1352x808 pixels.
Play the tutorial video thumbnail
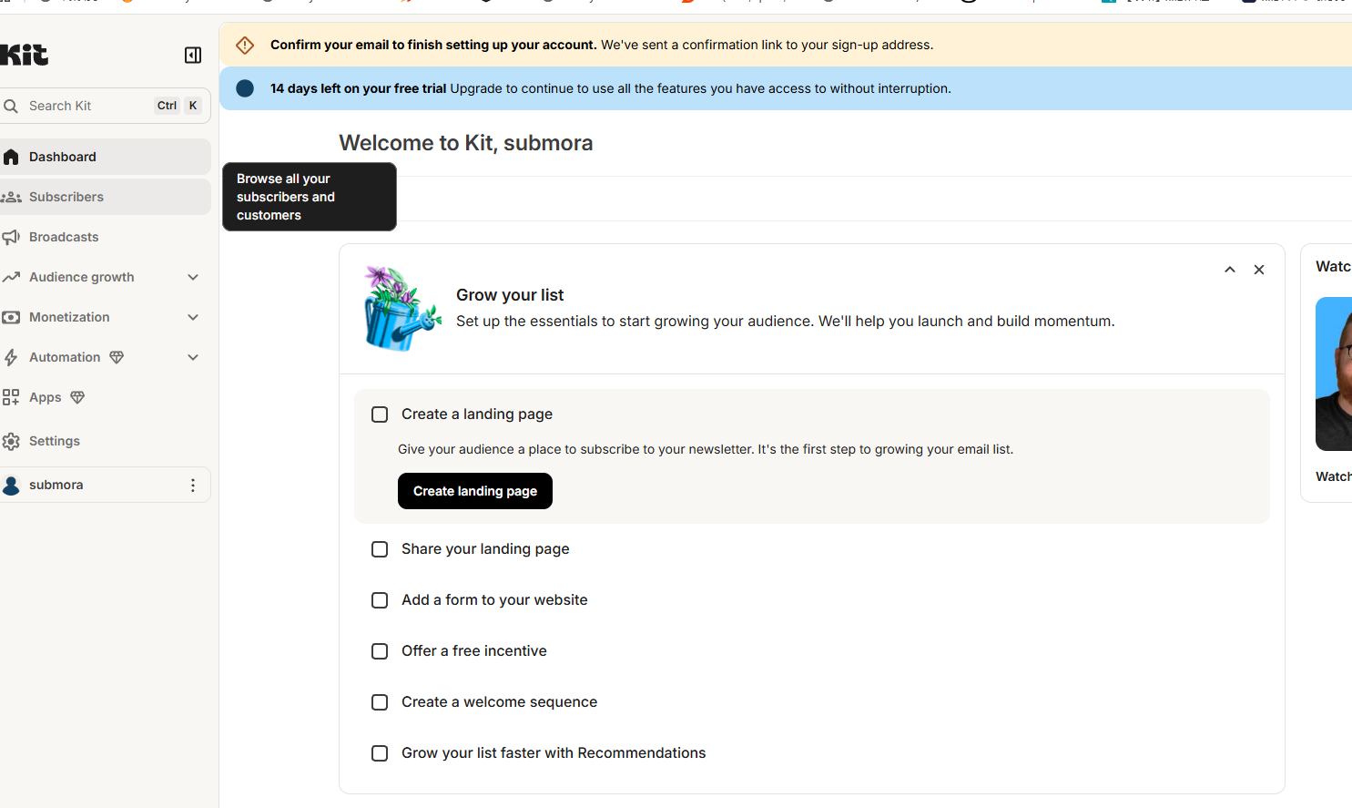tap(1334, 373)
